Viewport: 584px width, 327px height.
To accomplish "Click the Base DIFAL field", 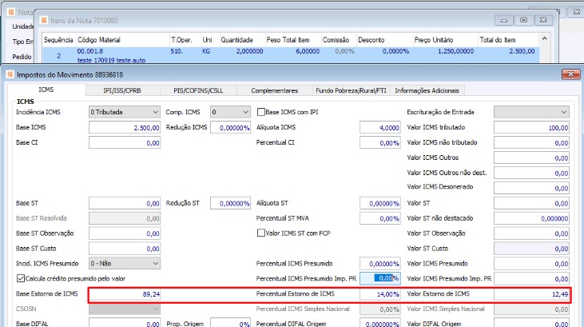I will coord(125,323).
